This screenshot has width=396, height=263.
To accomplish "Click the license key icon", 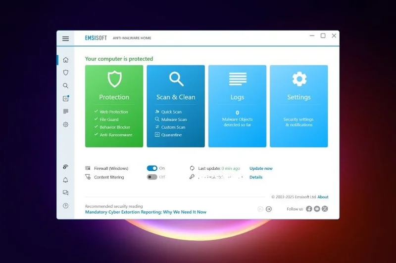I will pyautogui.click(x=192, y=177).
